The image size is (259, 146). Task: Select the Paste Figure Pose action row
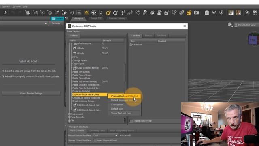(x=81, y=78)
